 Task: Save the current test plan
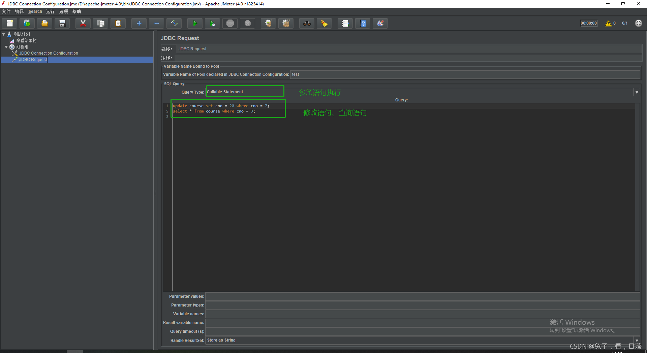[x=62, y=23]
